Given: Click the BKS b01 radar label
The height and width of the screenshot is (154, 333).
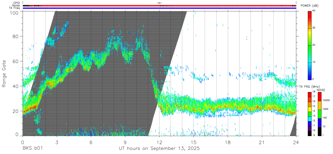Looking at the screenshot, I should point(33,149).
